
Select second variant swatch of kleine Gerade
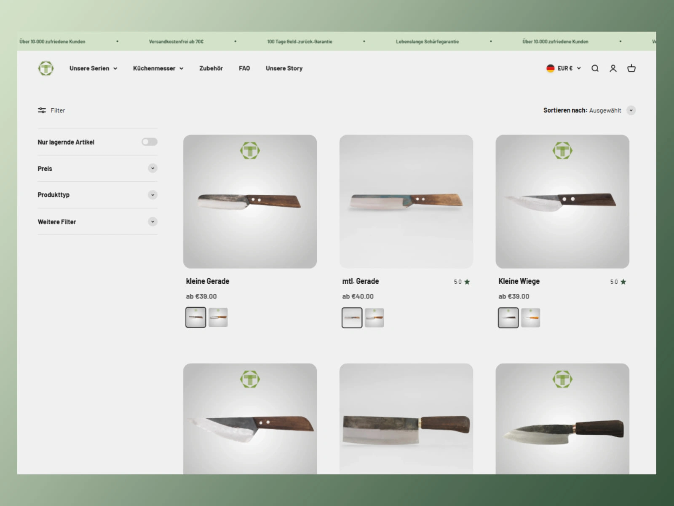[x=218, y=318]
